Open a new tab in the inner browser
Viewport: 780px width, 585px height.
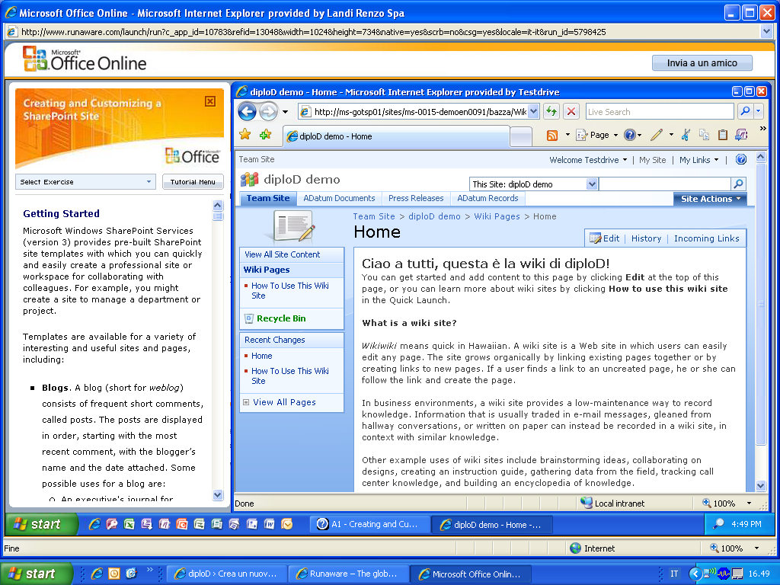(521, 137)
